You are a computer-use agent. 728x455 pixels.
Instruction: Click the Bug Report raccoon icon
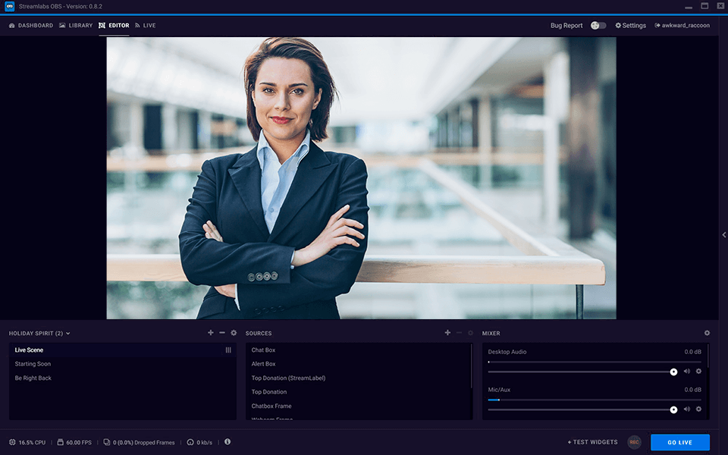658,25
